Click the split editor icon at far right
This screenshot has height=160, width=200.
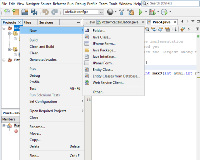(197, 29)
